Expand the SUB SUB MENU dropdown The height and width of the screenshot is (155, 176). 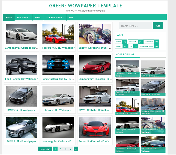click(x=55, y=18)
